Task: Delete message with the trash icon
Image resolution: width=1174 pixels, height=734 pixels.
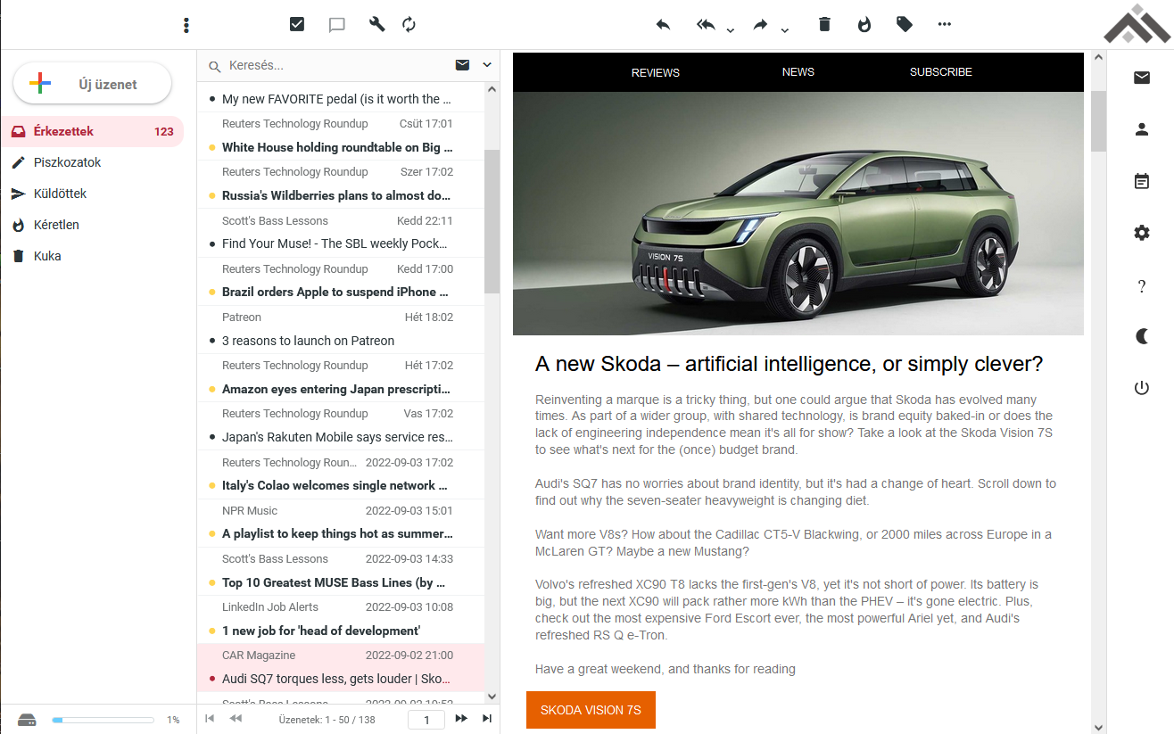Action: 824,24
